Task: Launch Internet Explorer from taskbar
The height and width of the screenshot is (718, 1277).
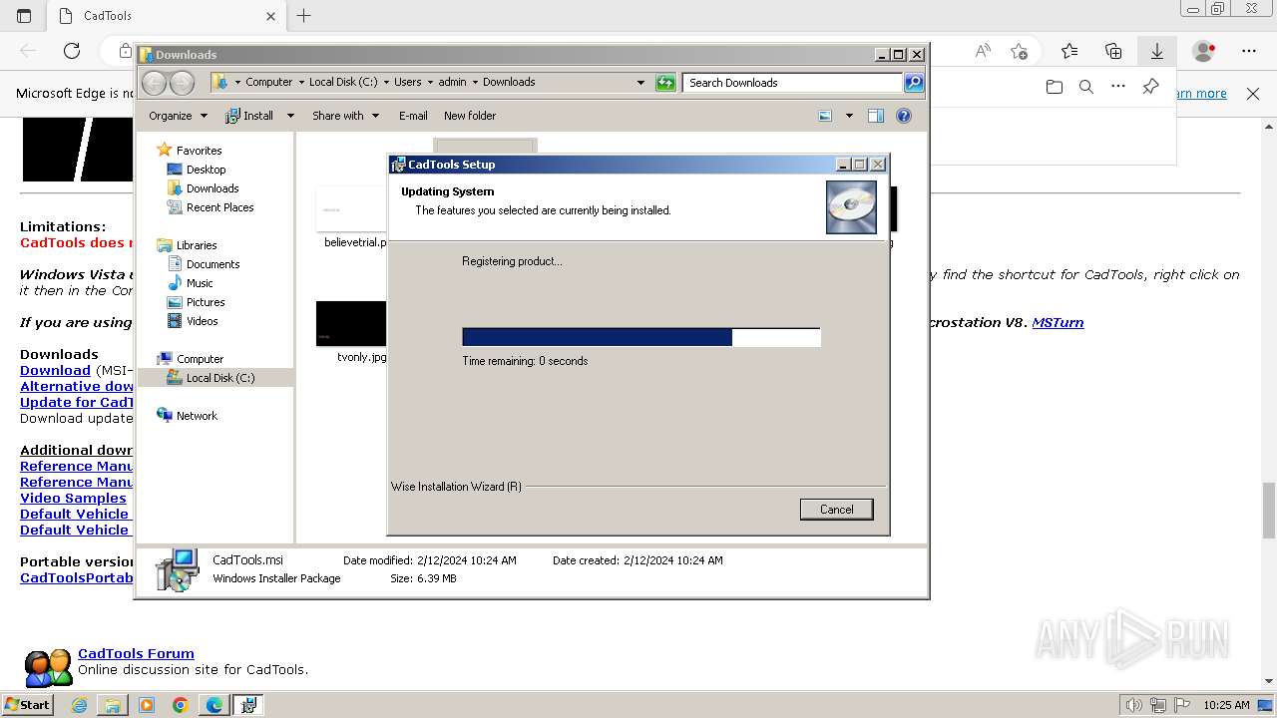Action: (x=80, y=705)
